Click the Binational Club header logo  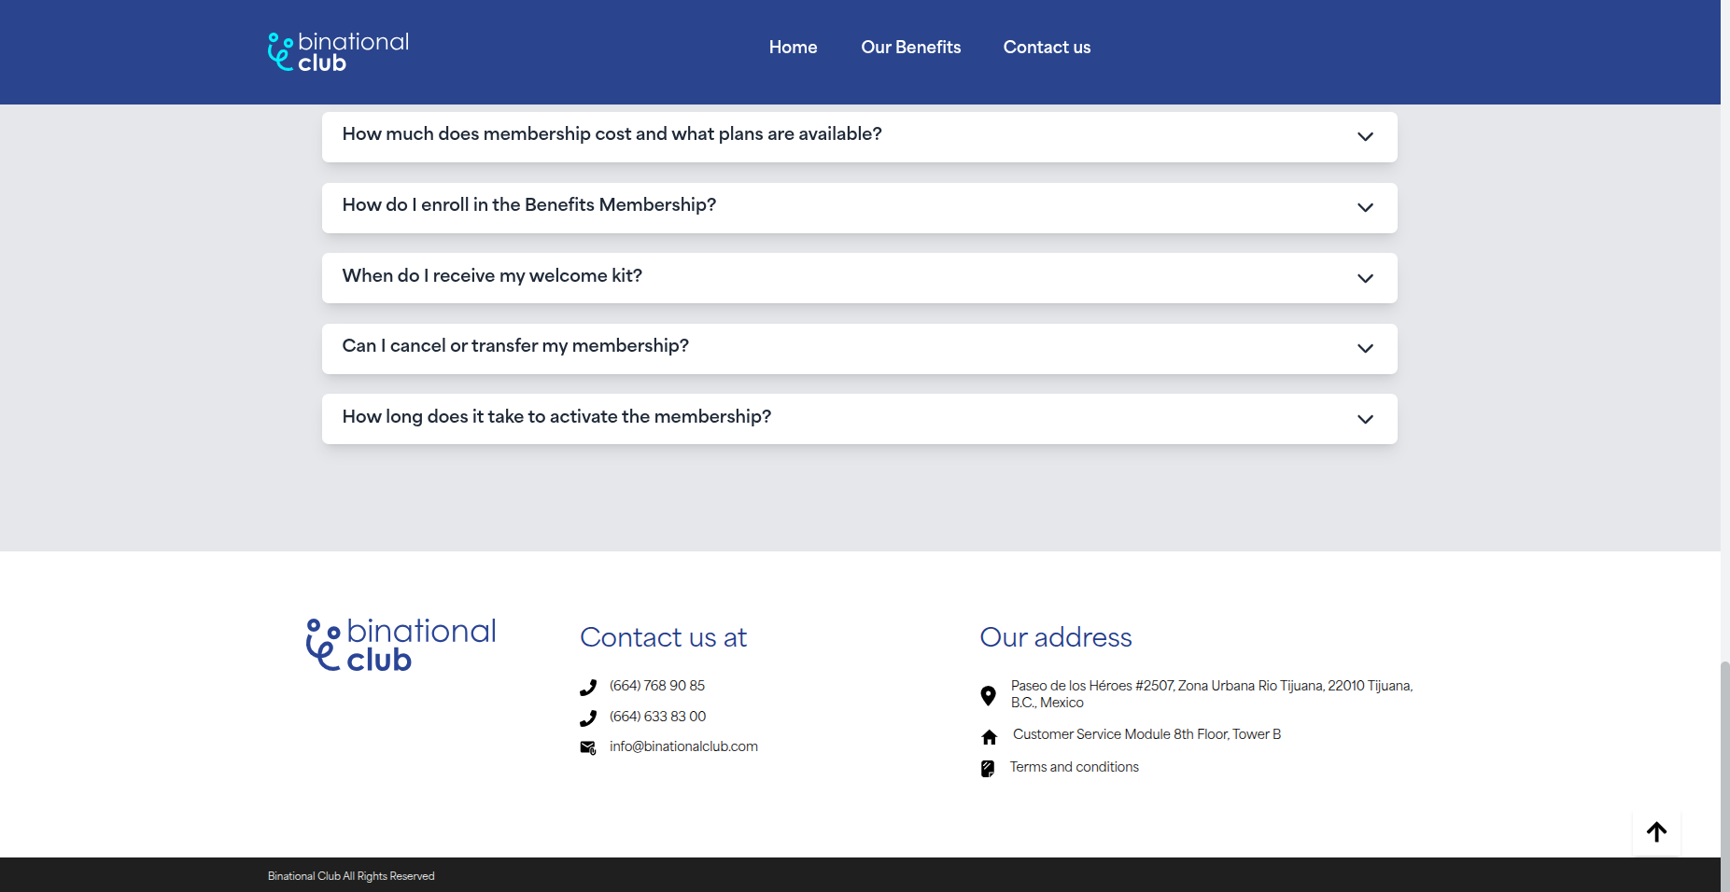tap(338, 52)
